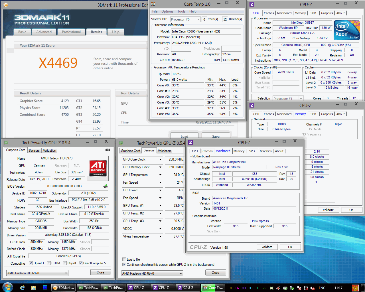The height and width of the screenshot is (292, 365).
Task: Open the GPU Memory Clock sensor dropdown
Action: (161, 167)
